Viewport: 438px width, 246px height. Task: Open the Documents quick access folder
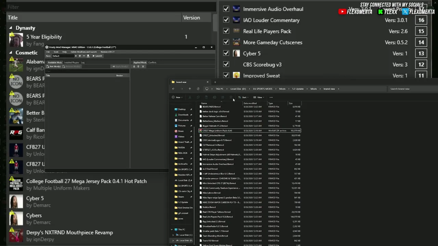pos(183,120)
